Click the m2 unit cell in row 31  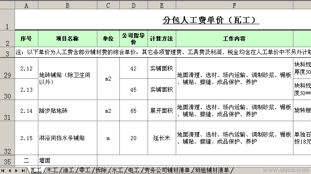(x=108, y=111)
